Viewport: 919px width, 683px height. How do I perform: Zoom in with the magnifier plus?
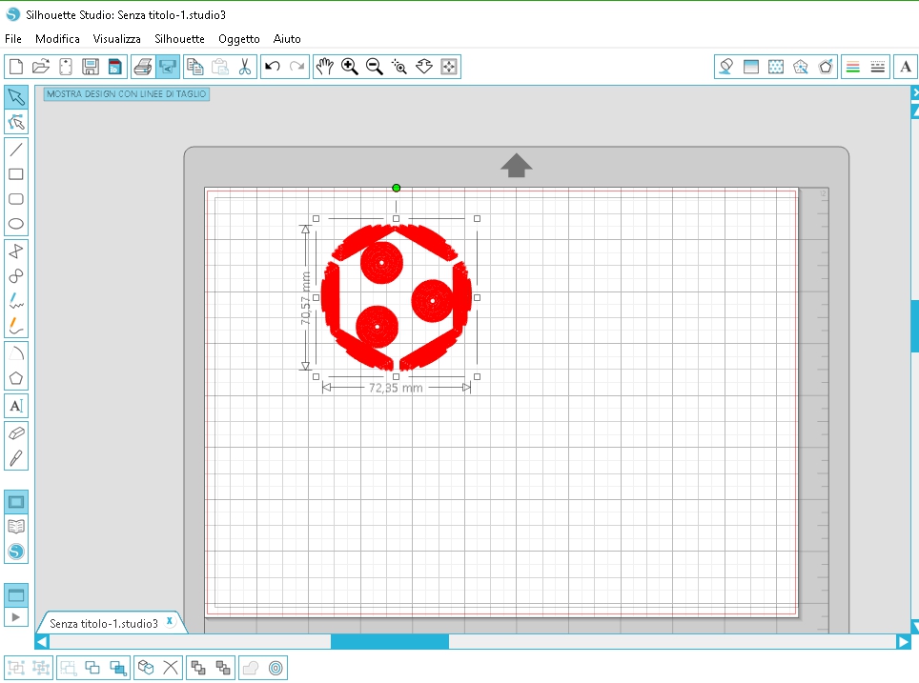(350, 67)
